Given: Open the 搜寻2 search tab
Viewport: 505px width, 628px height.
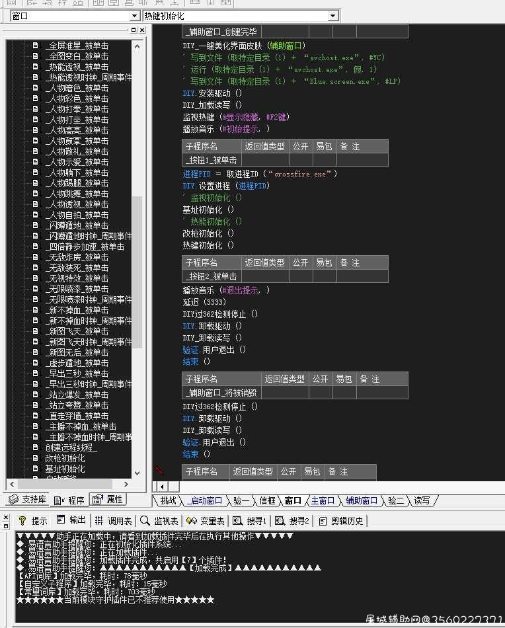Looking at the screenshot, I should pos(292,521).
